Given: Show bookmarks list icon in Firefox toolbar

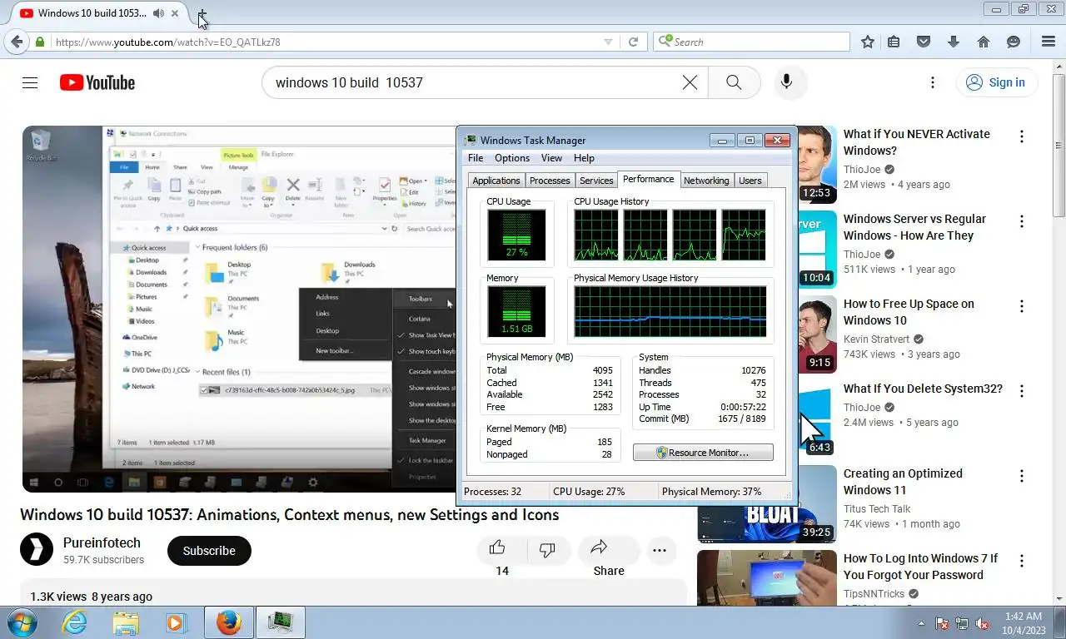Looking at the screenshot, I should [894, 42].
